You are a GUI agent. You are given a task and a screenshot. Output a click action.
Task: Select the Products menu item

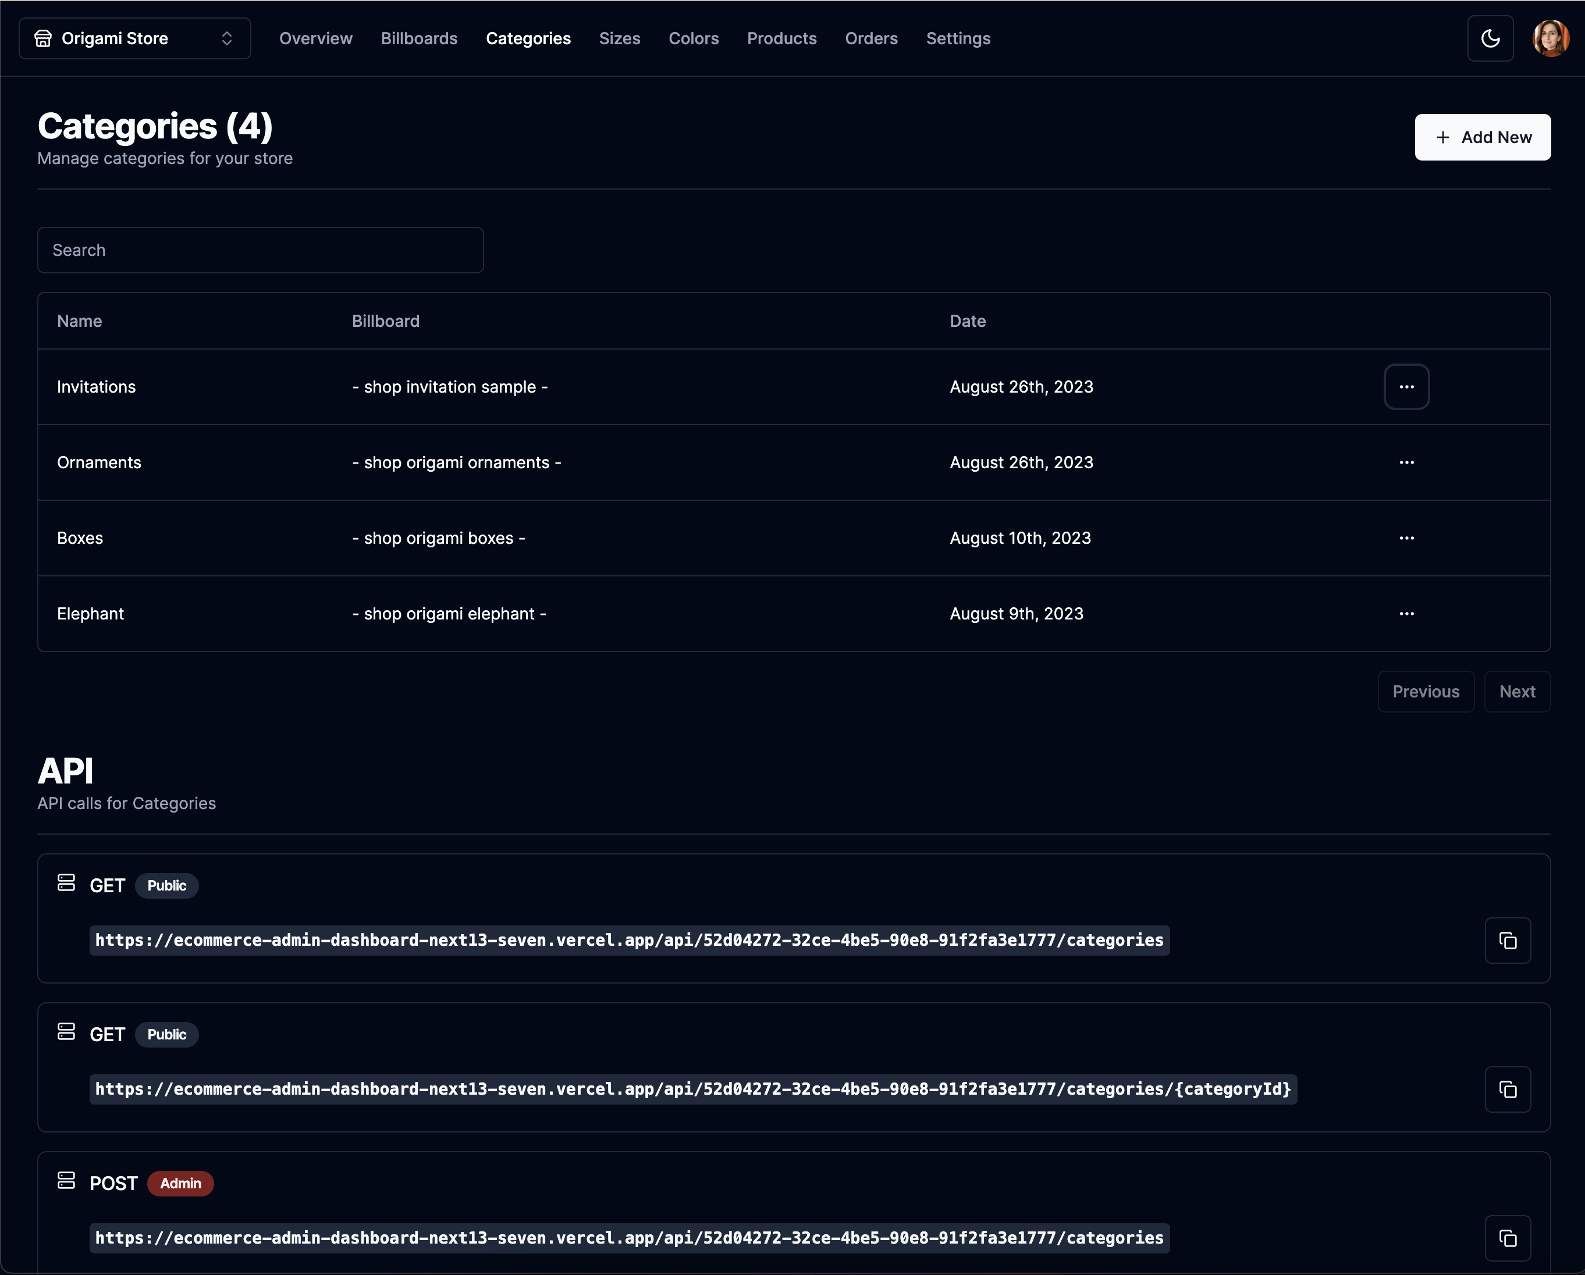[x=781, y=38]
